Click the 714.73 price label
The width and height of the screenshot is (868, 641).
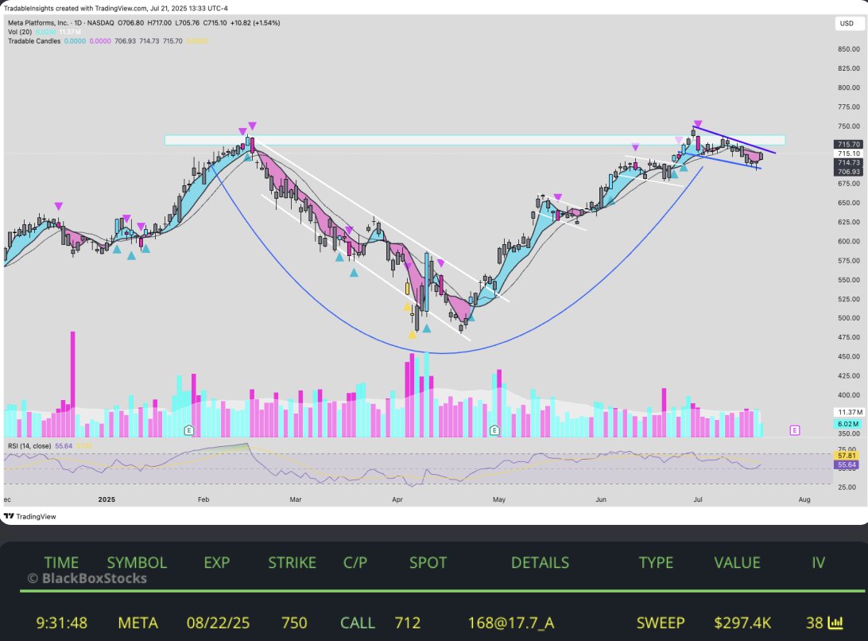point(848,163)
